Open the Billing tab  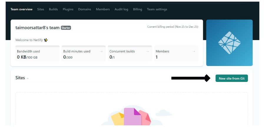pos(138,9)
